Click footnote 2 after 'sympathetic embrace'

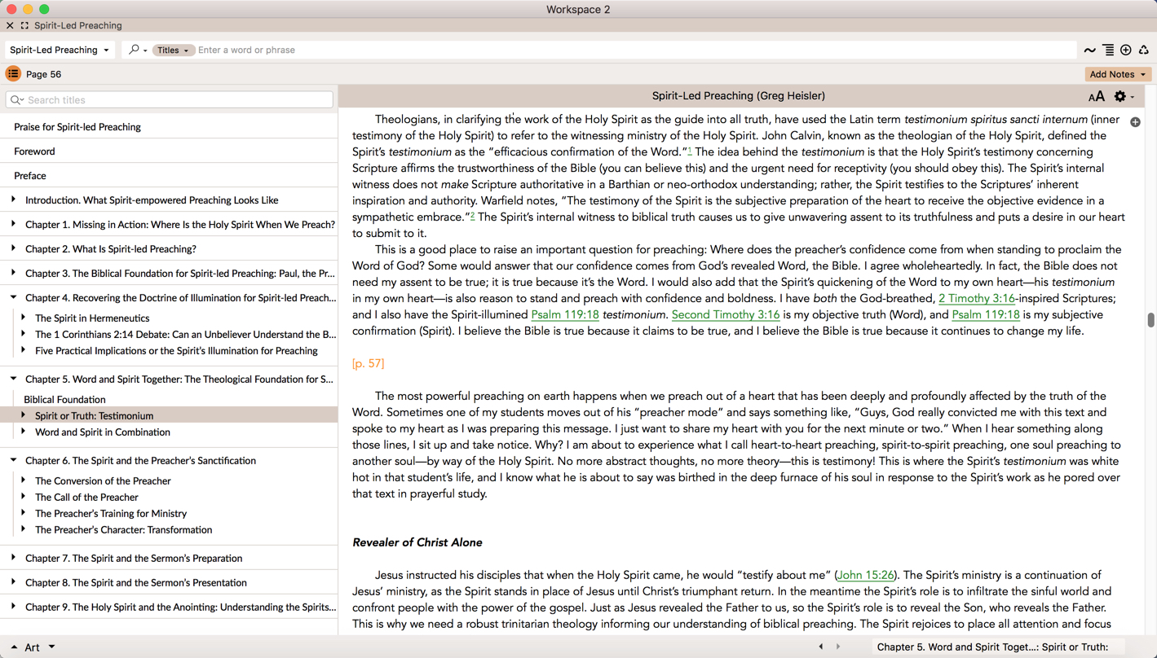coord(472,216)
